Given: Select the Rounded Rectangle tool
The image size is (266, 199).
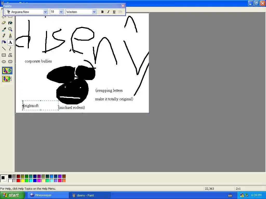Looking at the screenshot, I should pos(10,62).
